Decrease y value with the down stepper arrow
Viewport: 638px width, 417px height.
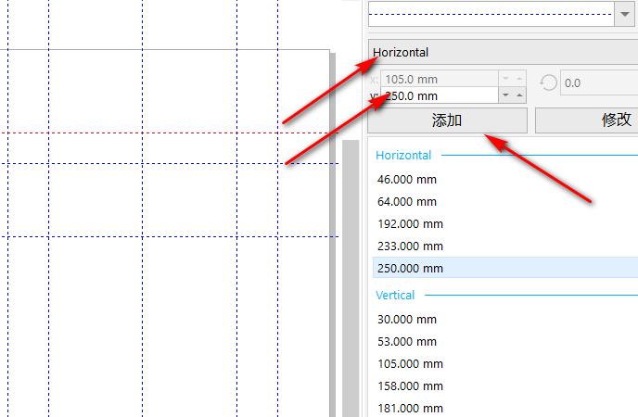(505, 95)
